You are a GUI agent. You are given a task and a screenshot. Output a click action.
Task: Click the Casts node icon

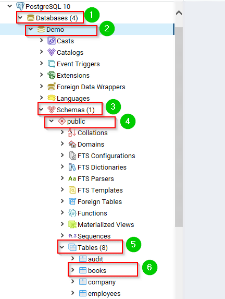point(52,41)
